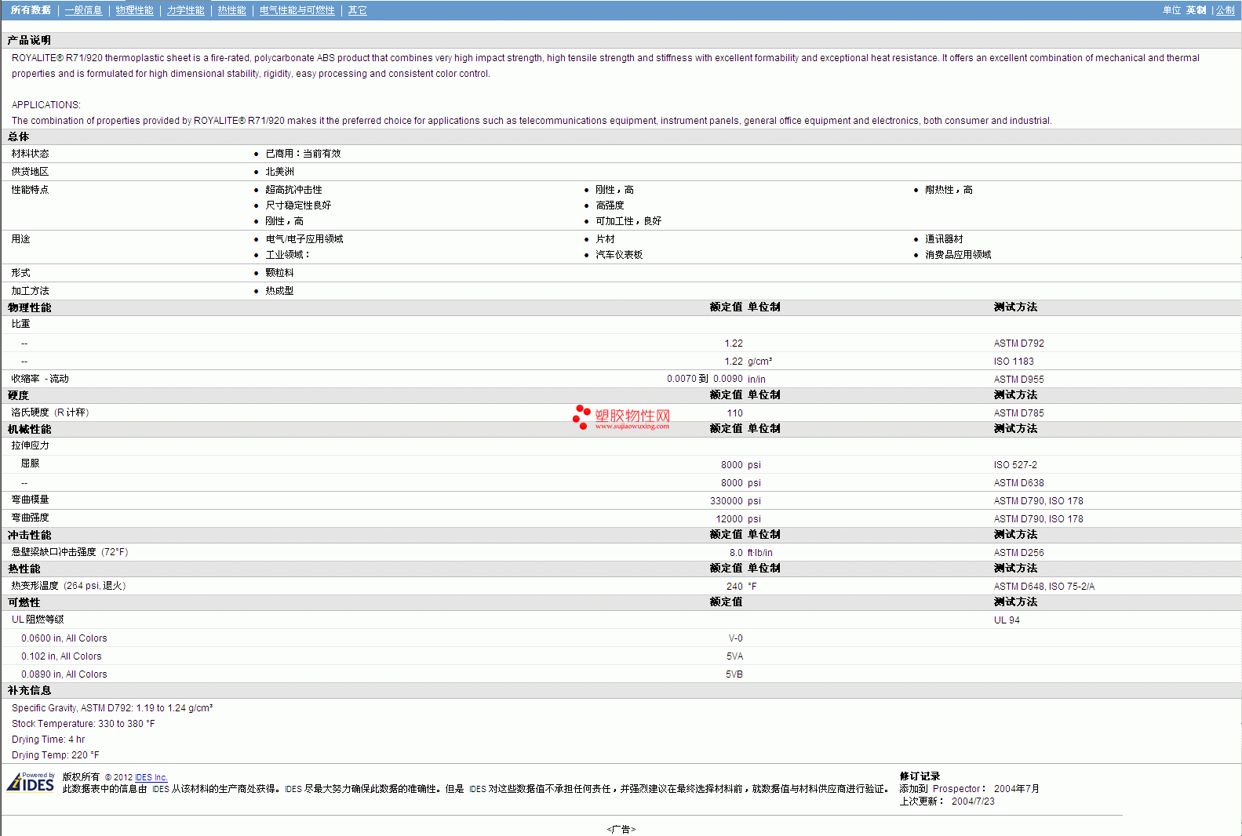
Task: Go to the 物理性能 tab
Action: point(134,10)
